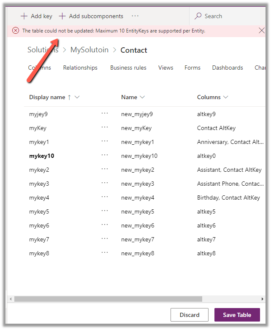Open the more options ellipsis for myjey9
The image size is (271, 330).
105,114
